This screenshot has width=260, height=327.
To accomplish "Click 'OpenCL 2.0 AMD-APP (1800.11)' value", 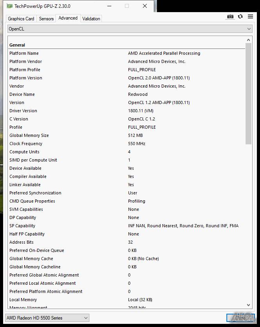I will point(159,78).
